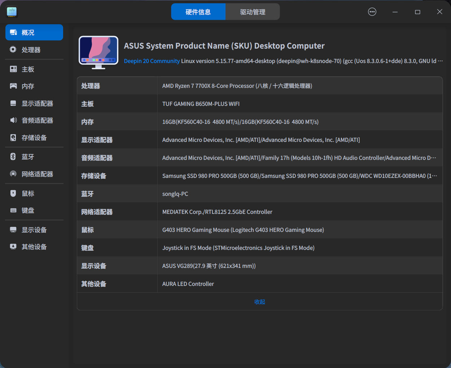Open 其他设备 in the sidebar
This screenshot has width=451, height=368.
34,247
